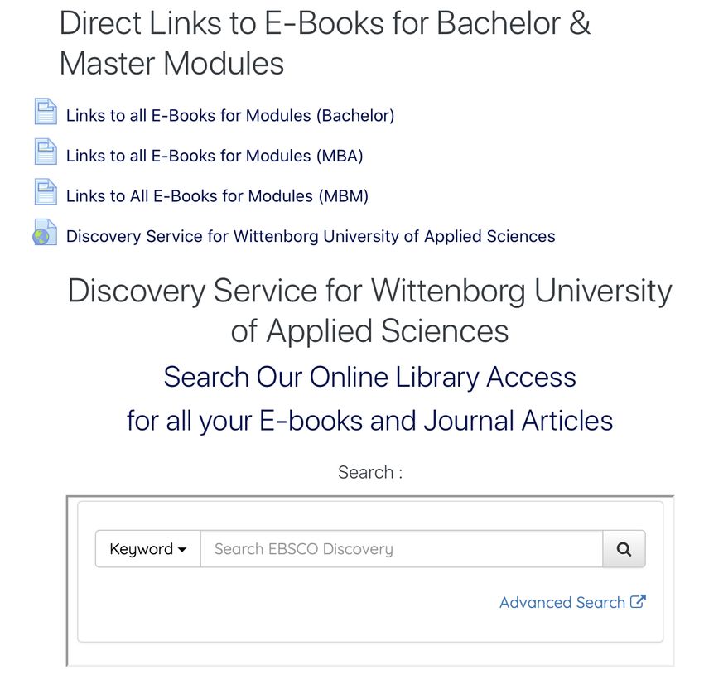Click the Search Our Online Library Access heading
The image size is (704, 694).
coord(369,377)
